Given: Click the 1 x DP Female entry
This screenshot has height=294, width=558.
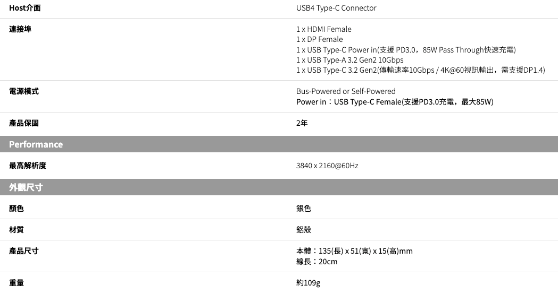Looking at the screenshot, I should (x=319, y=39).
